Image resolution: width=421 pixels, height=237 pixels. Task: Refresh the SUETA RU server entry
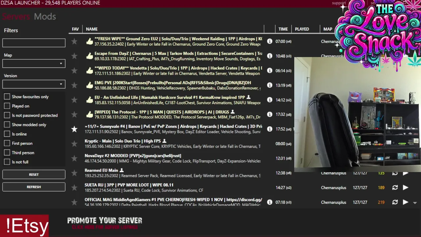click(395, 188)
